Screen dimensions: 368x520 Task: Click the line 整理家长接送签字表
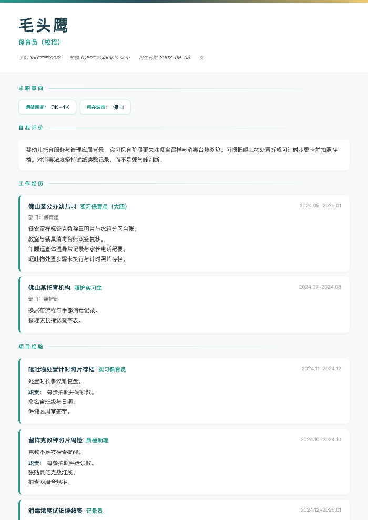(x=55, y=320)
